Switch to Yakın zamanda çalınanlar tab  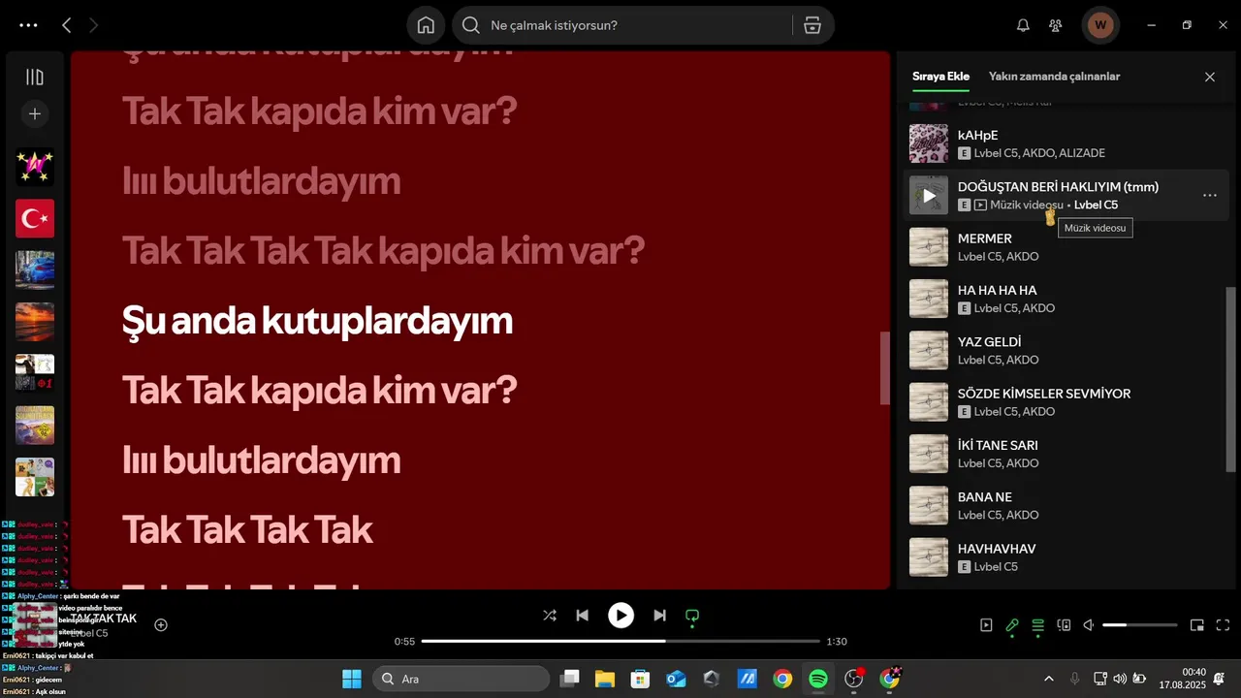(1054, 77)
